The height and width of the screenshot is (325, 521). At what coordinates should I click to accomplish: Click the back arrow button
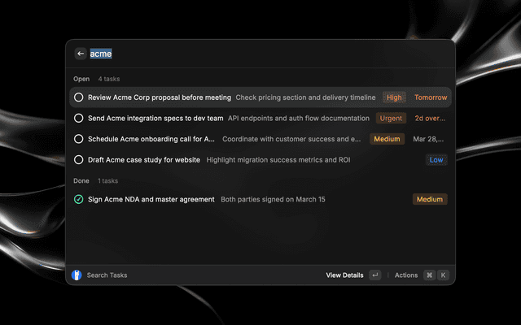click(81, 54)
